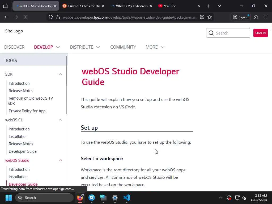Open the DISTRIBUTE navigation menu
The width and height of the screenshot is (272, 204).
pos(82,47)
